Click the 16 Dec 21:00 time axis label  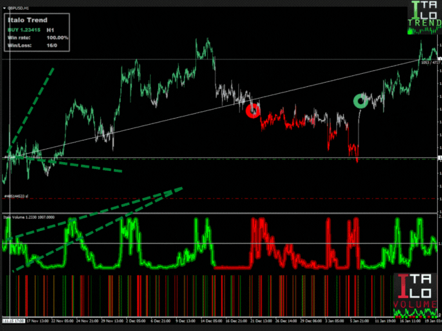[x=236, y=321]
